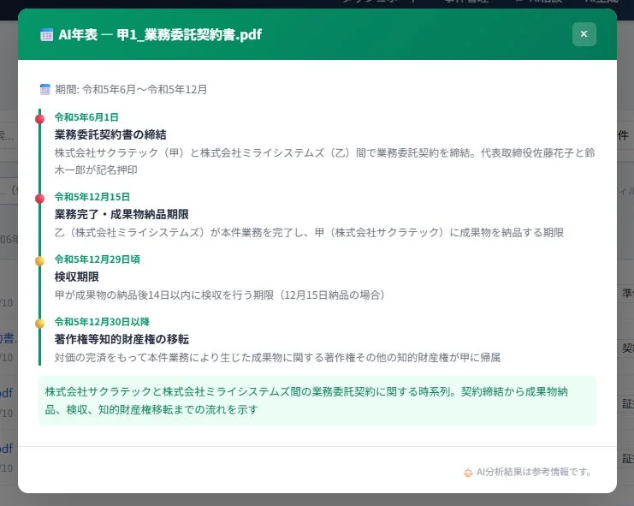634x506 pixels.
Task: Click description about 成果物を納品する期限
Action: [x=310, y=233]
